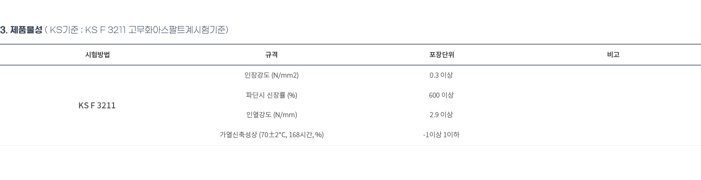
Task: Click the empty 비고 cell beside 600 이상
Action: (x=613, y=95)
